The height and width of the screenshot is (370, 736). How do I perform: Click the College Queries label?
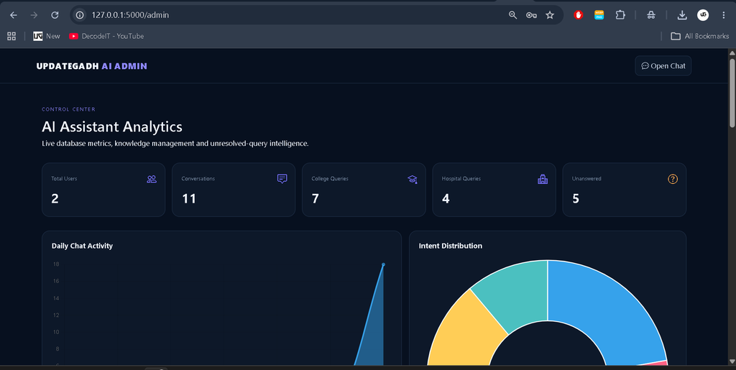pos(330,179)
